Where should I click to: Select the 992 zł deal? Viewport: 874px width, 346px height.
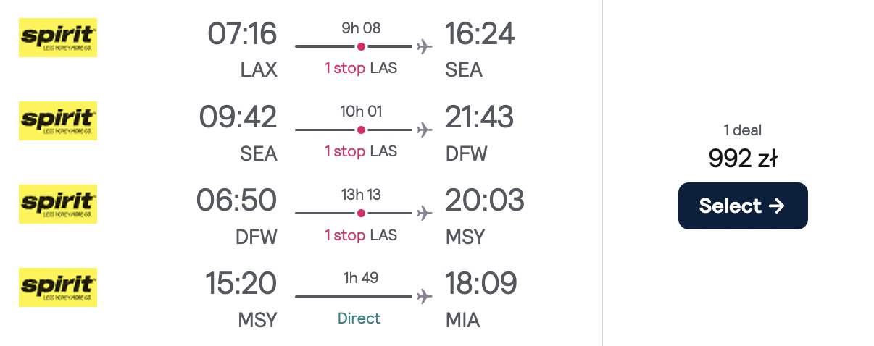coord(743,206)
